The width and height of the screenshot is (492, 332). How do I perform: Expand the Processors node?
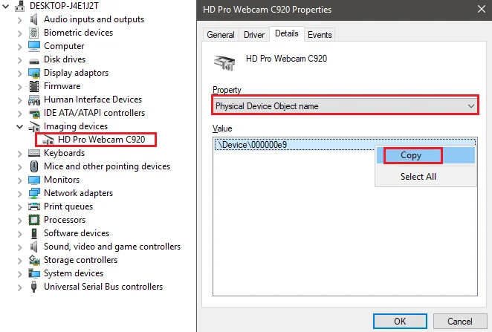point(20,221)
